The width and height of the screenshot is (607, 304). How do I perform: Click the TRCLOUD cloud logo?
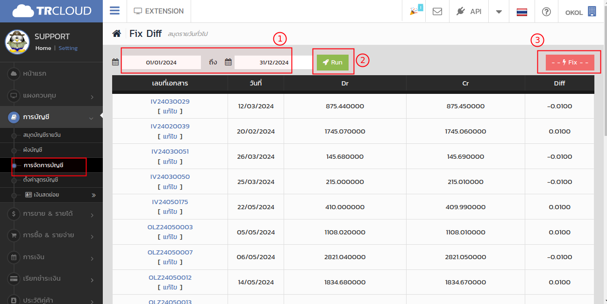click(51, 11)
